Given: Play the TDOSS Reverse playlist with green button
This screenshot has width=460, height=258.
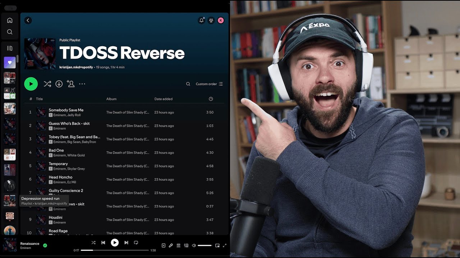Looking at the screenshot, I should pos(31,84).
